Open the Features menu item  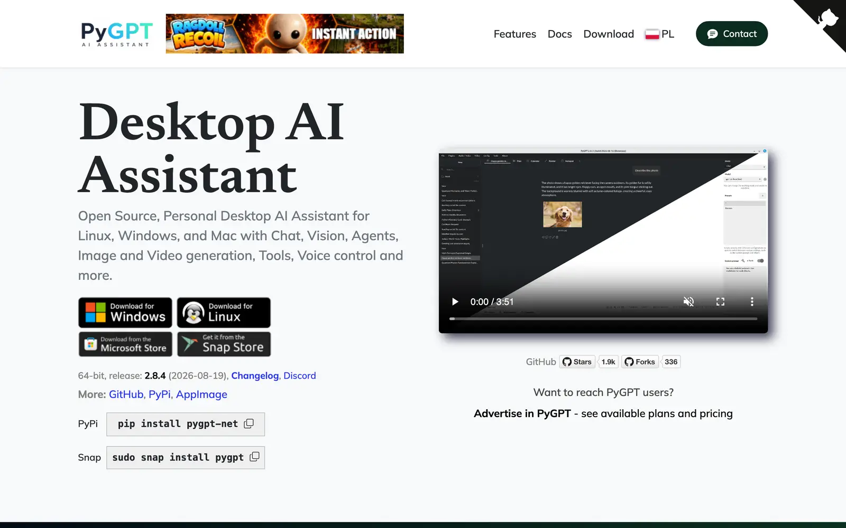click(x=514, y=34)
